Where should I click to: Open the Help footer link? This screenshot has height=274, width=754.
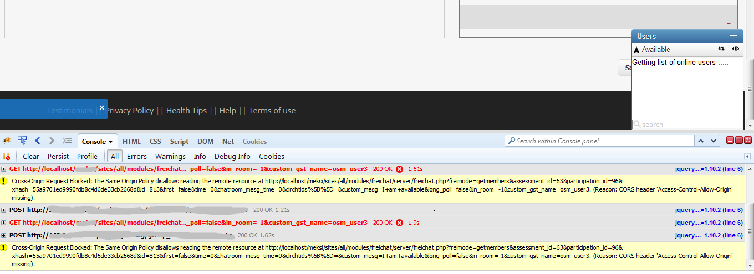(227, 111)
